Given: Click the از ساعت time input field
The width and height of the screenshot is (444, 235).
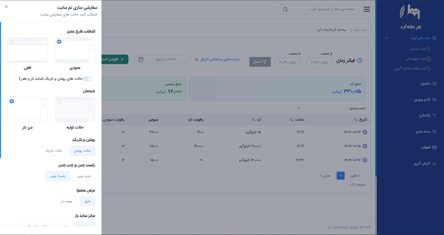Looking at the screenshot, I should point(320,62).
